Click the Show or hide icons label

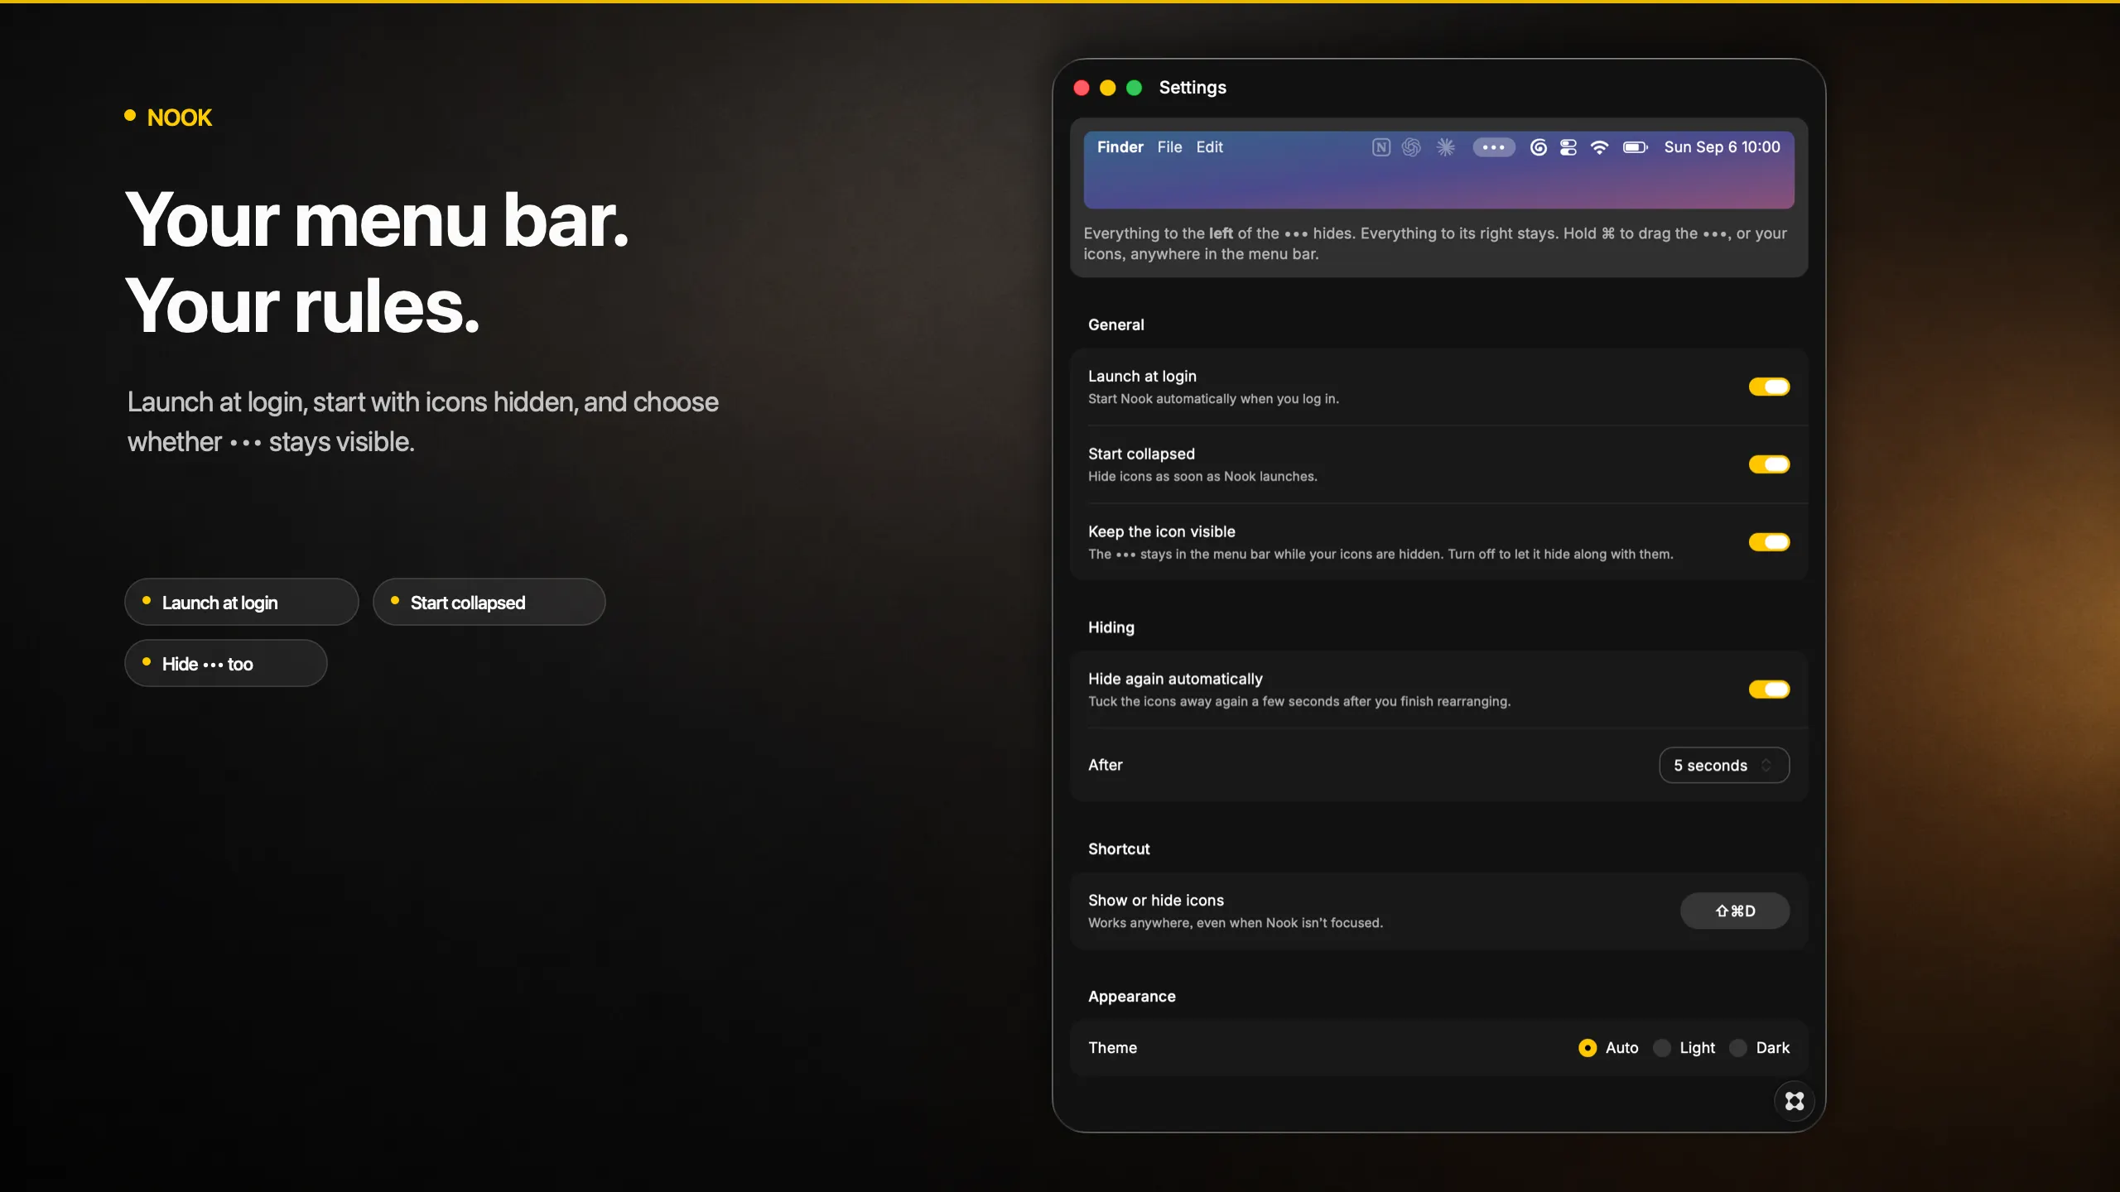point(1156,901)
